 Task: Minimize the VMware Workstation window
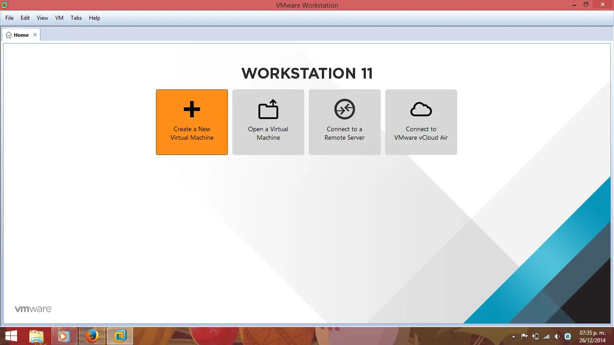(574, 4)
